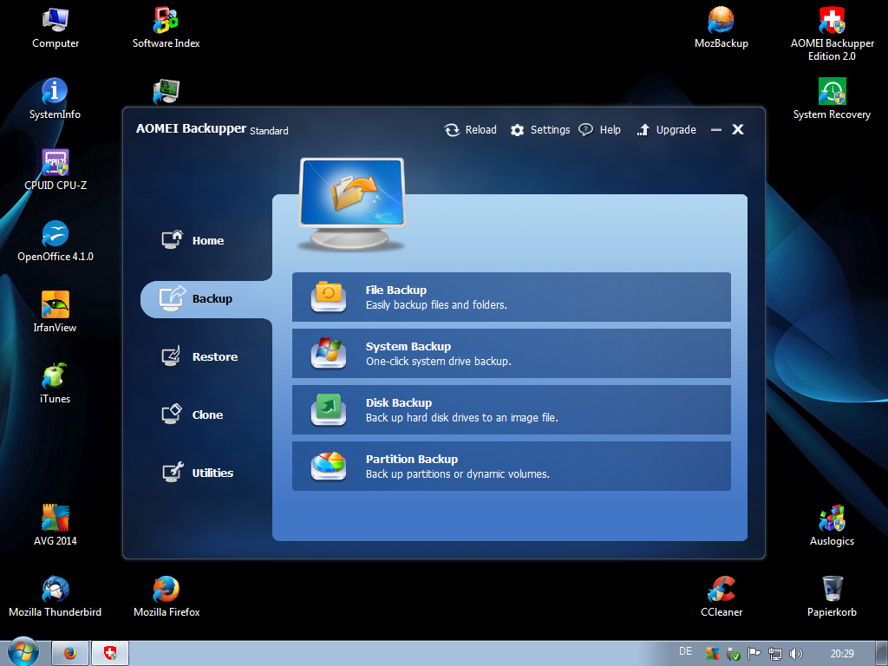Select Software Index desktop icon

(x=166, y=29)
